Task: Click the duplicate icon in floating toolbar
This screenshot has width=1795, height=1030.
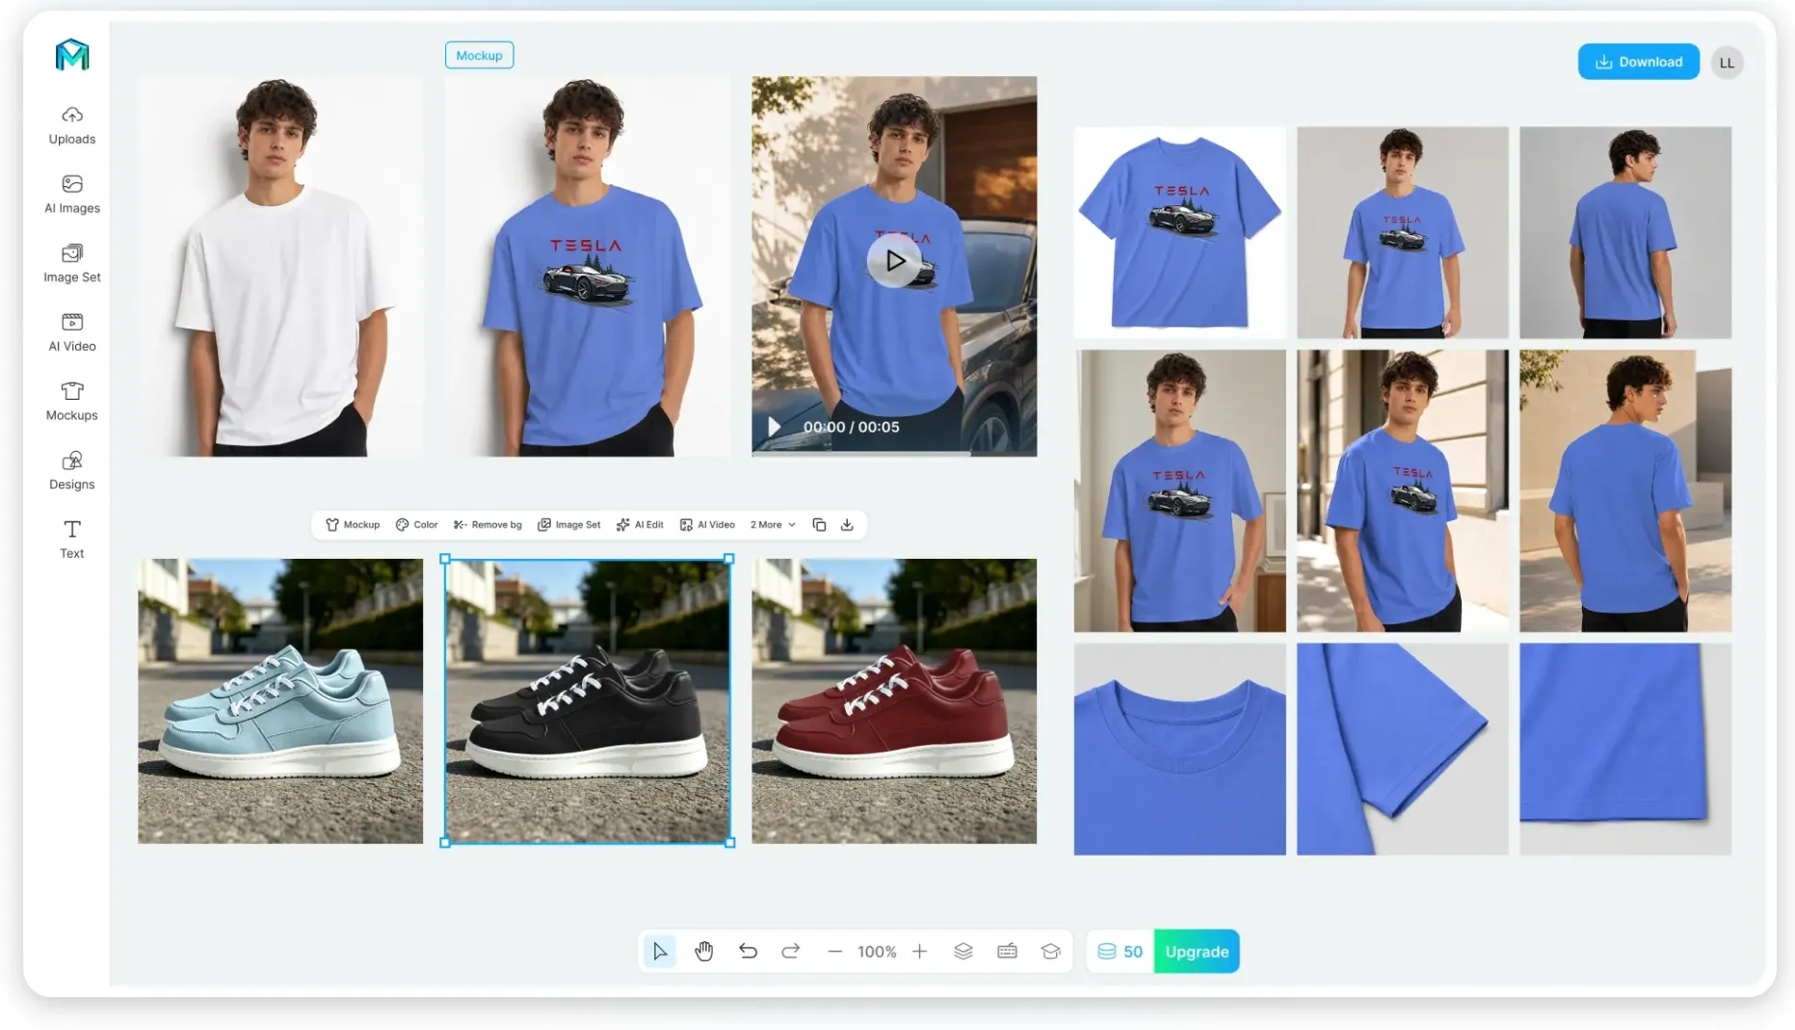Action: [x=819, y=525]
